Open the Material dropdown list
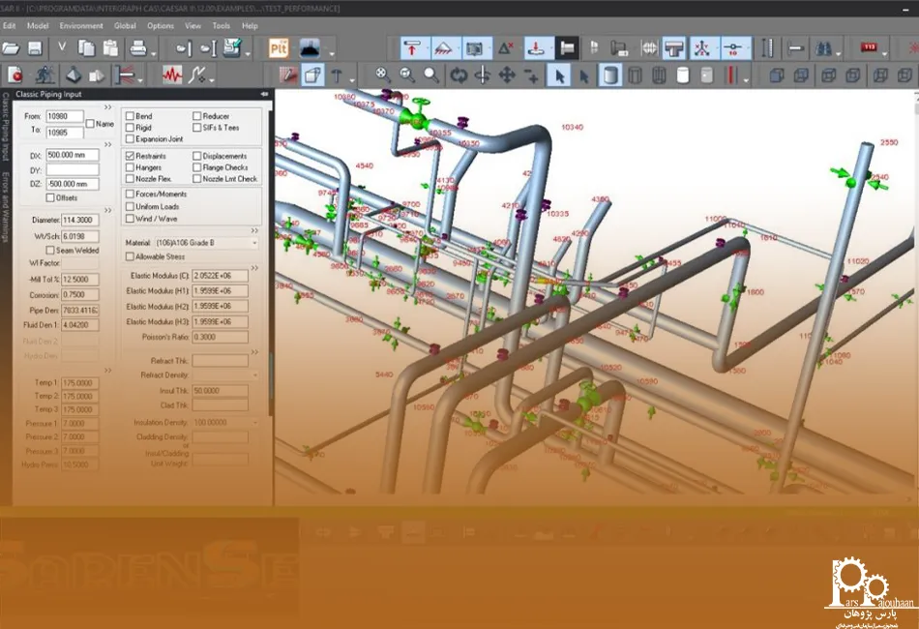 tap(255, 243)
